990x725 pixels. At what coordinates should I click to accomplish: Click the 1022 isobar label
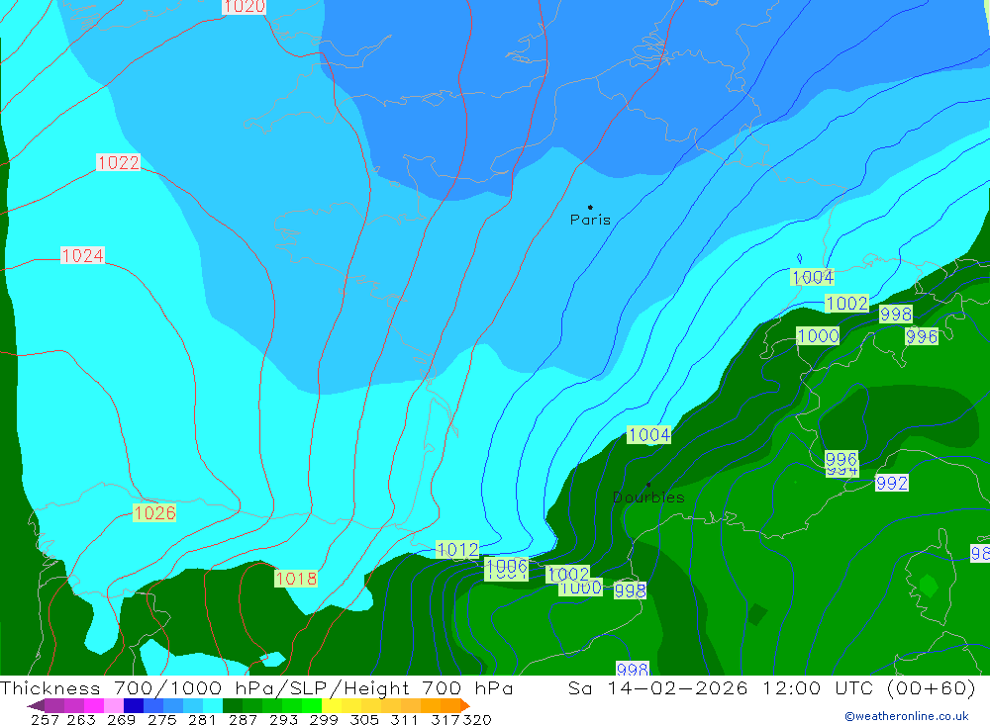[x=118, y=163]
